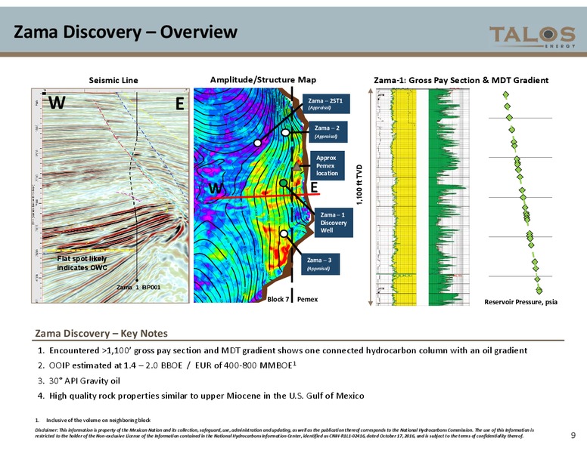The image size is (587, 453).
Task: Click the 'Zama Discovery – Overview' slide title
Action: click(x=126, y=32)
